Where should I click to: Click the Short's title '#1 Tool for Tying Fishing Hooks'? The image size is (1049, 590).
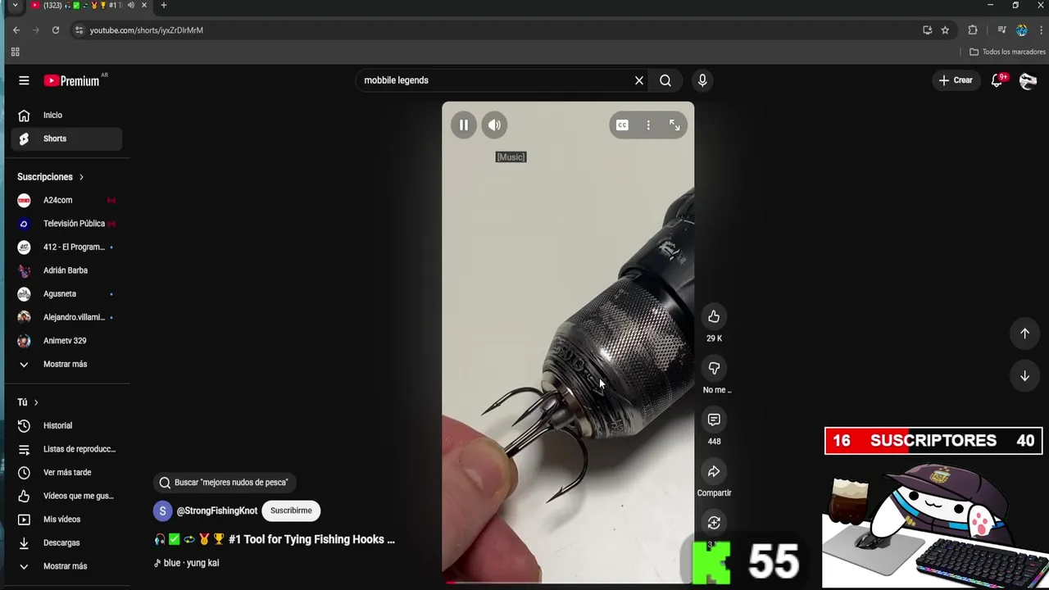[x=311, y=539]
